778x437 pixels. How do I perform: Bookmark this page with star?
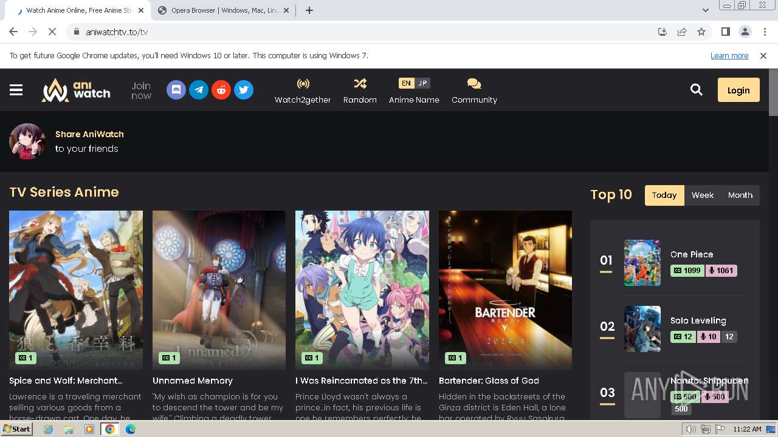pos(701,32)
